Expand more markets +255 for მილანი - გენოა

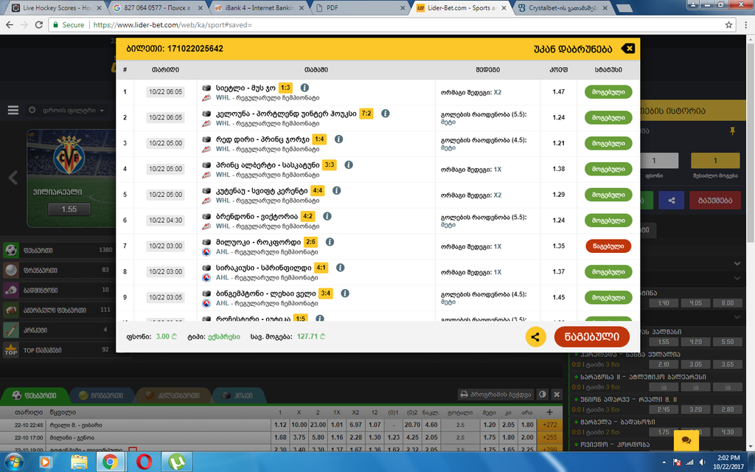point(549,437)
